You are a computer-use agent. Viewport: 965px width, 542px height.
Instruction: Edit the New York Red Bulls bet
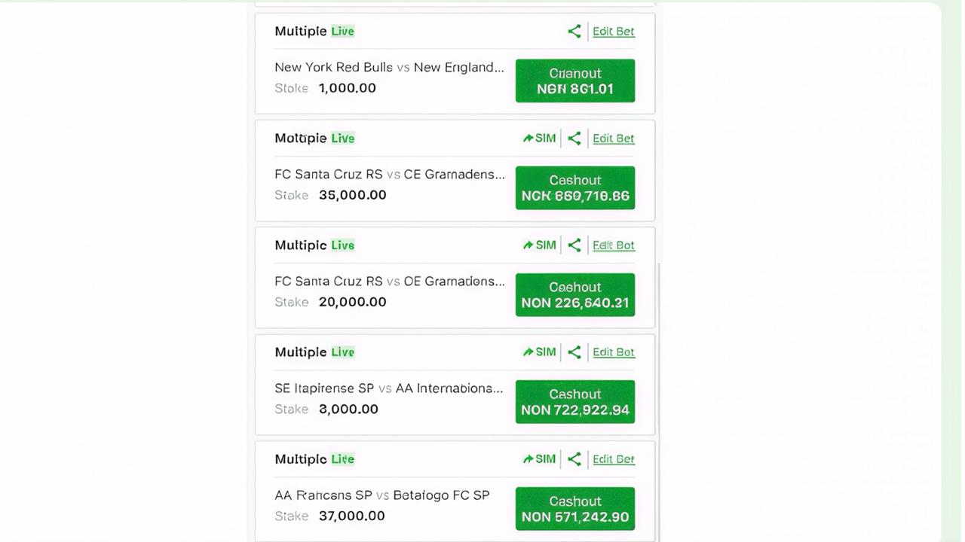pyautogui.click(x=614, y=31)
